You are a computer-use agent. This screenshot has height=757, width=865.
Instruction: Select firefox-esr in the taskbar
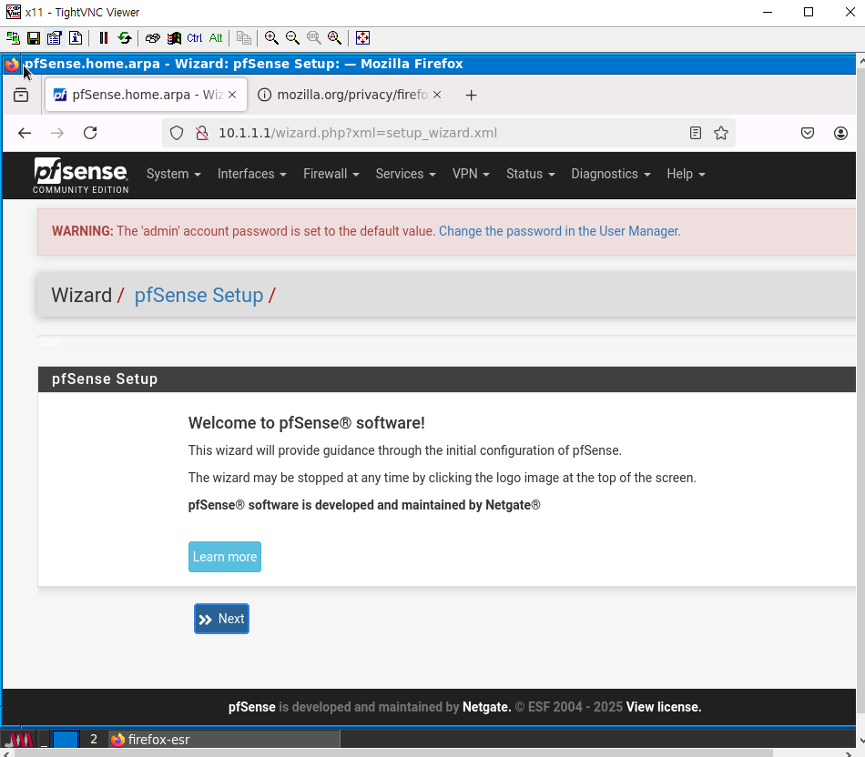[223, 740]
